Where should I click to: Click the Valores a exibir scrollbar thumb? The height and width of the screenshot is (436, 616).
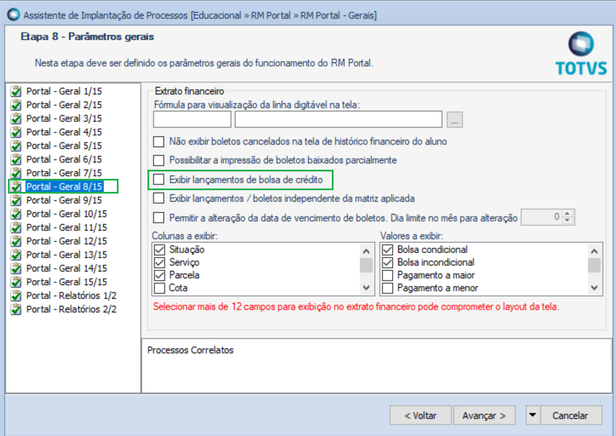pyautogui.click(x=594, y=265)
